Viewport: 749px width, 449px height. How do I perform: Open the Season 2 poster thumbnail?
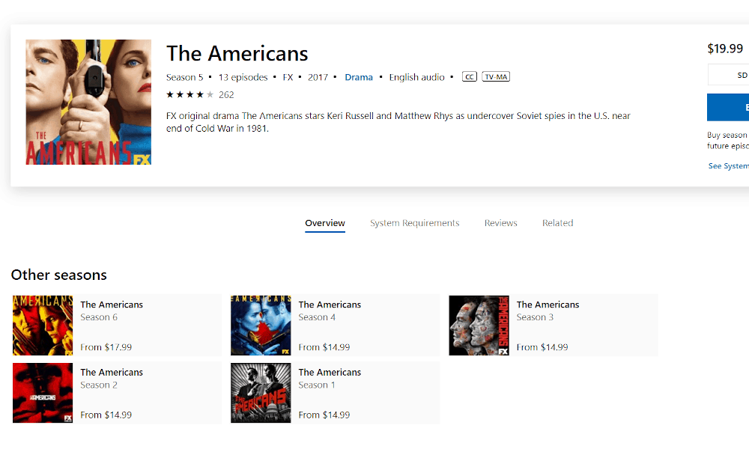point(43,393)
